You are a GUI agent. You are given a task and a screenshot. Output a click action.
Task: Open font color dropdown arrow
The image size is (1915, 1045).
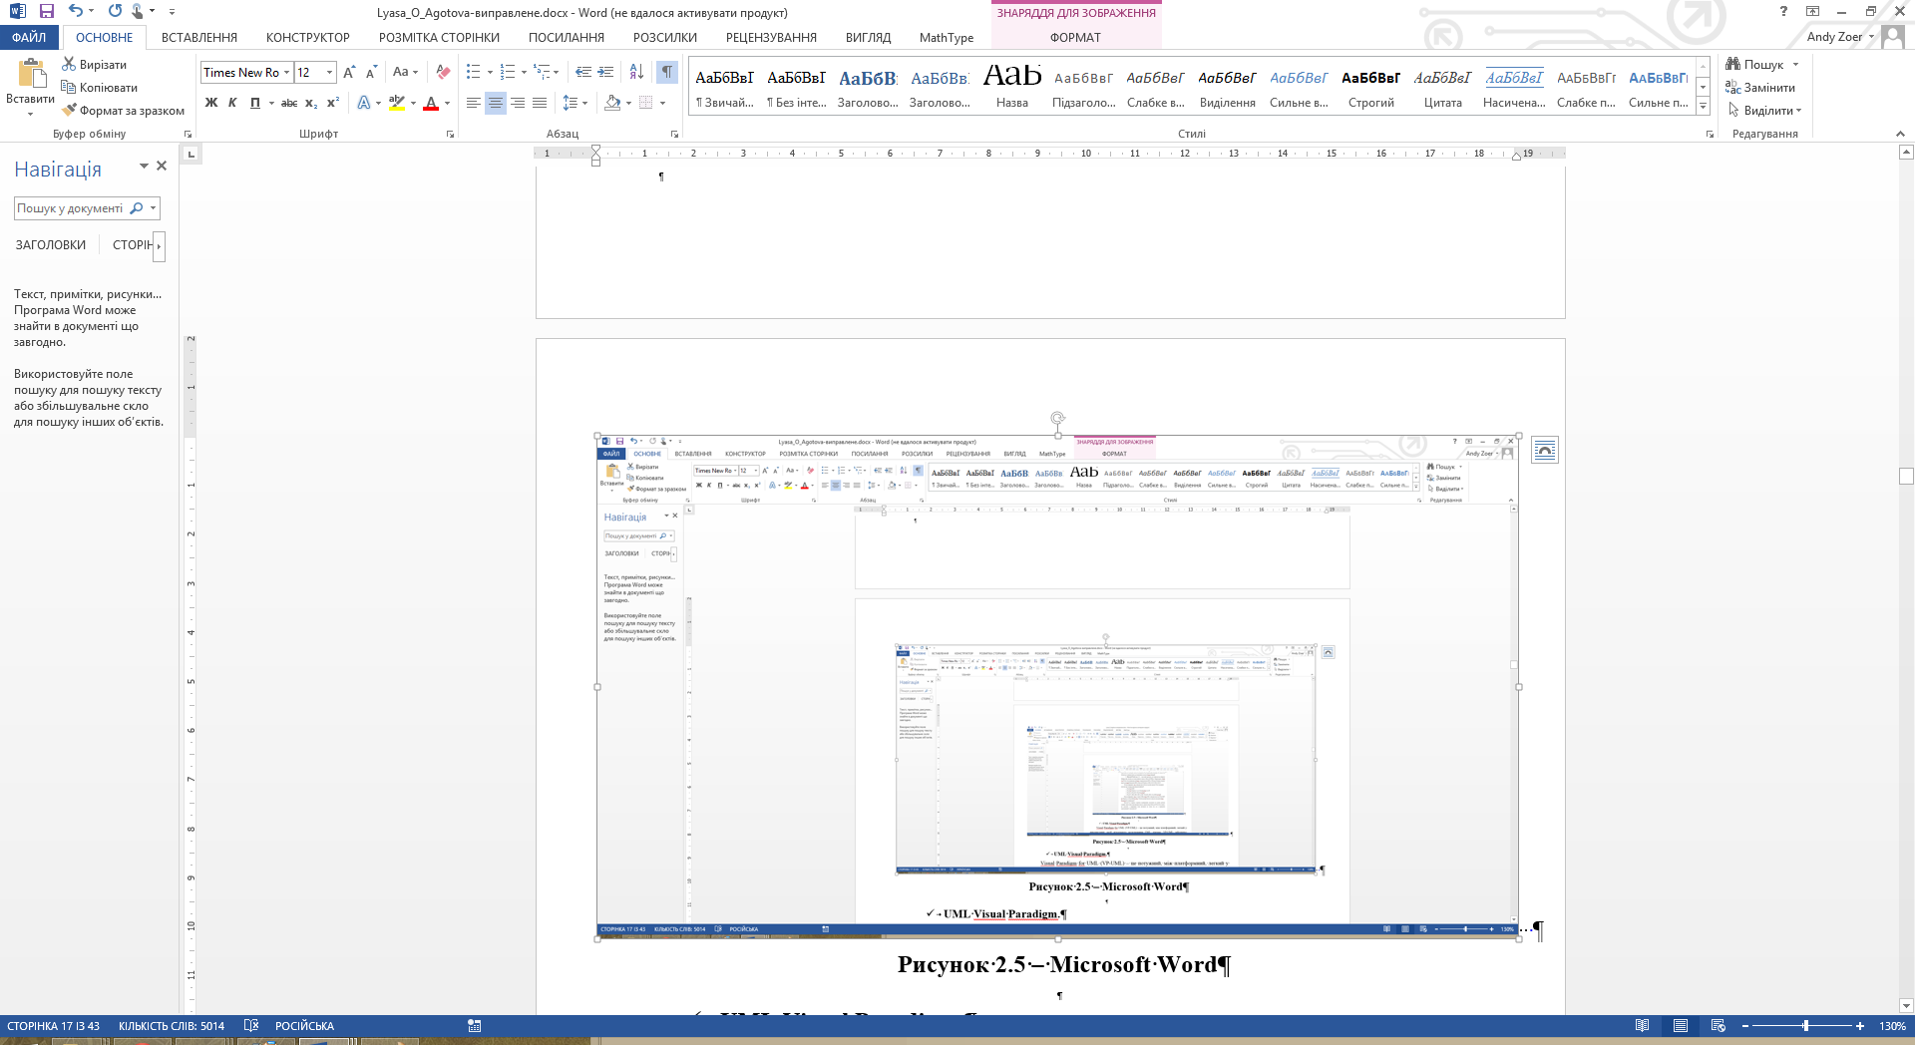point(447,102)
